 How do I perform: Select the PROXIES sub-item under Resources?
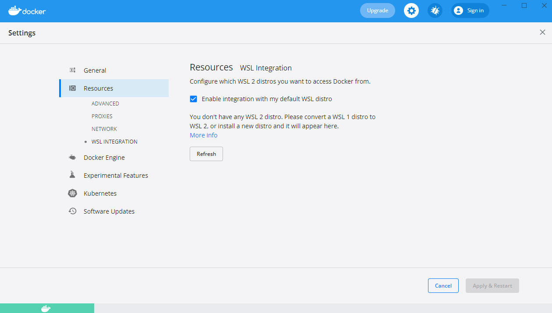[102, 116]
